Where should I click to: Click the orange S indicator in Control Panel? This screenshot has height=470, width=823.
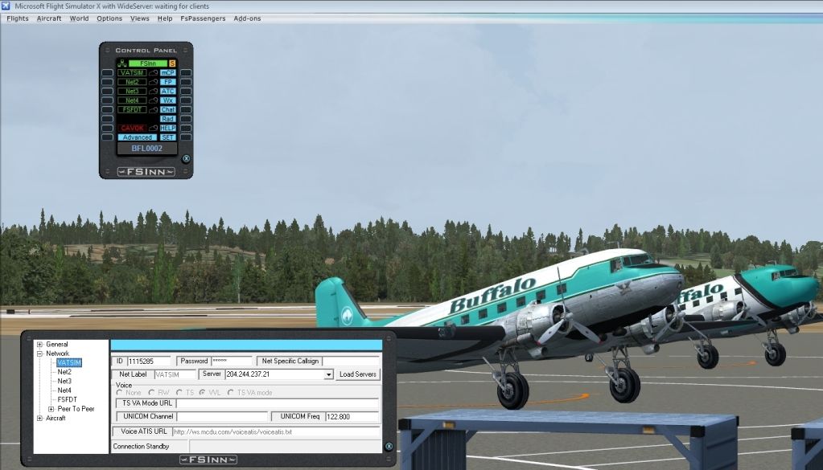(x=172, y=63)
